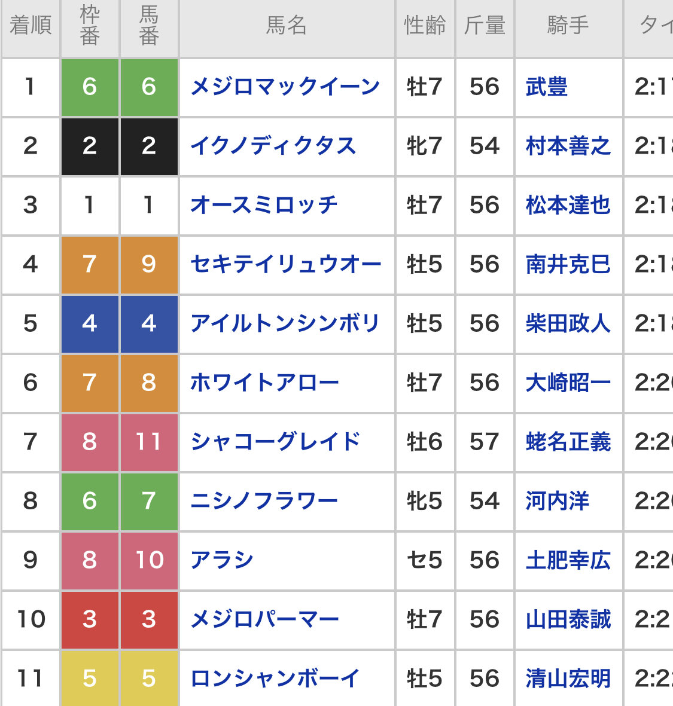The width and height of the screenshot is (673, 706).
Task: Open the アラシ horse link
Action: coord(222,560)
